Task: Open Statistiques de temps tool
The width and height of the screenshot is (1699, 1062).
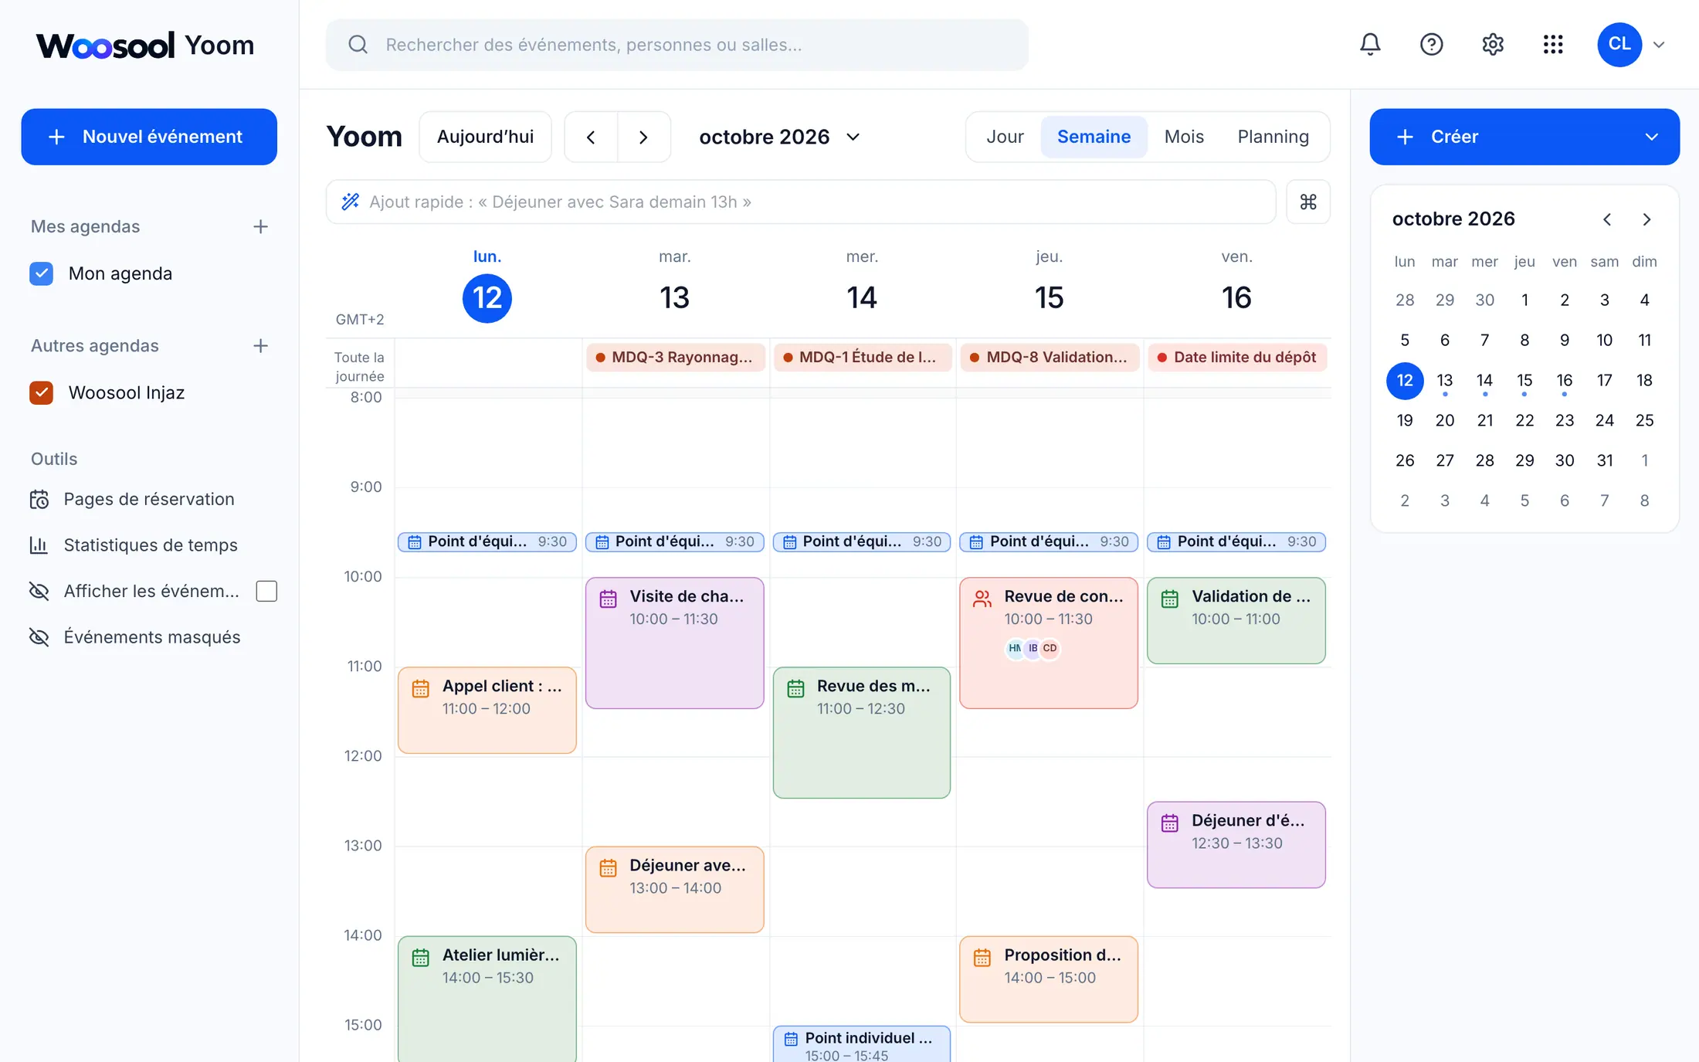Action: click(x=149, y=545)
